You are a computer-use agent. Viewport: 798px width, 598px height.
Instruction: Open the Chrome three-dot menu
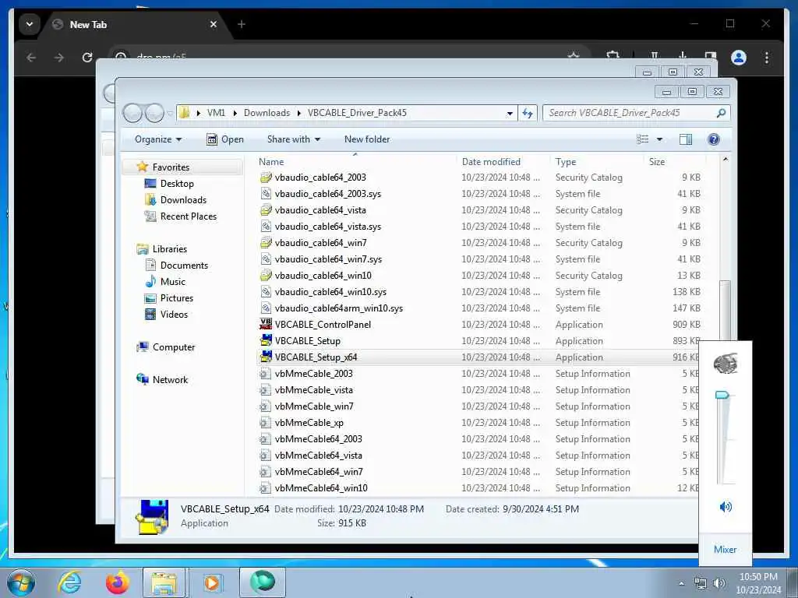click(x=767, y=58)
